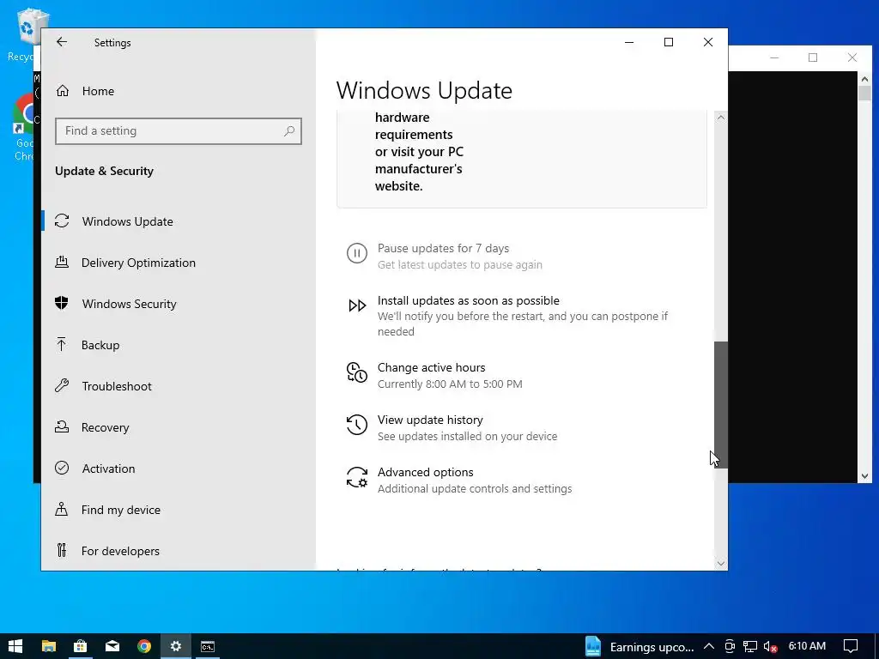Show hidden system tray icons
Image resolution: width=879 pixels, height=659 pixels.
click(708, 647)
